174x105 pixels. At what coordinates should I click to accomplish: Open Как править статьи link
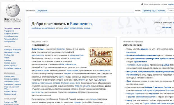tap(12, 52)
